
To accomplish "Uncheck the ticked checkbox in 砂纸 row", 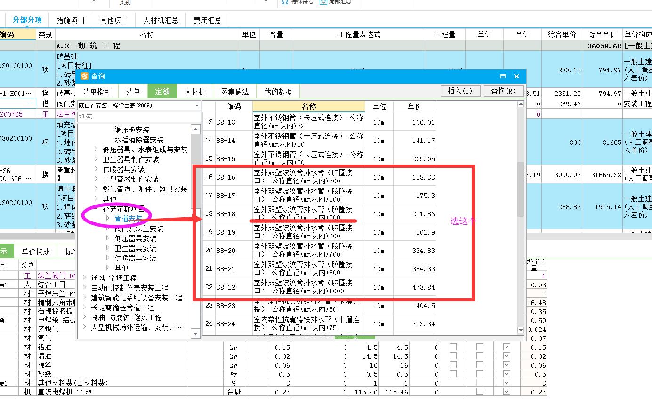I will point(507,374).
